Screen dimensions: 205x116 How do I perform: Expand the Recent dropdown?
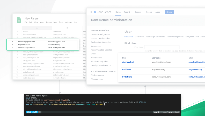click(128, 12)
